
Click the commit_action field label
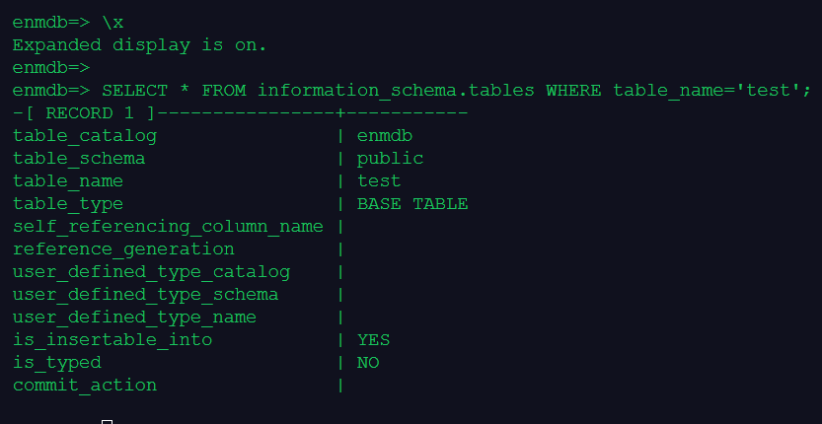point(85,386)
